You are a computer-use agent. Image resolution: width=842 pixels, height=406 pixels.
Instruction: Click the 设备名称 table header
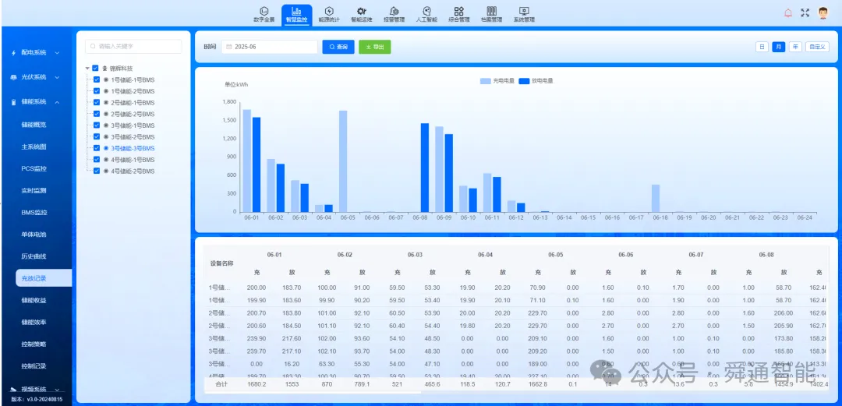(x=221, y=263)
